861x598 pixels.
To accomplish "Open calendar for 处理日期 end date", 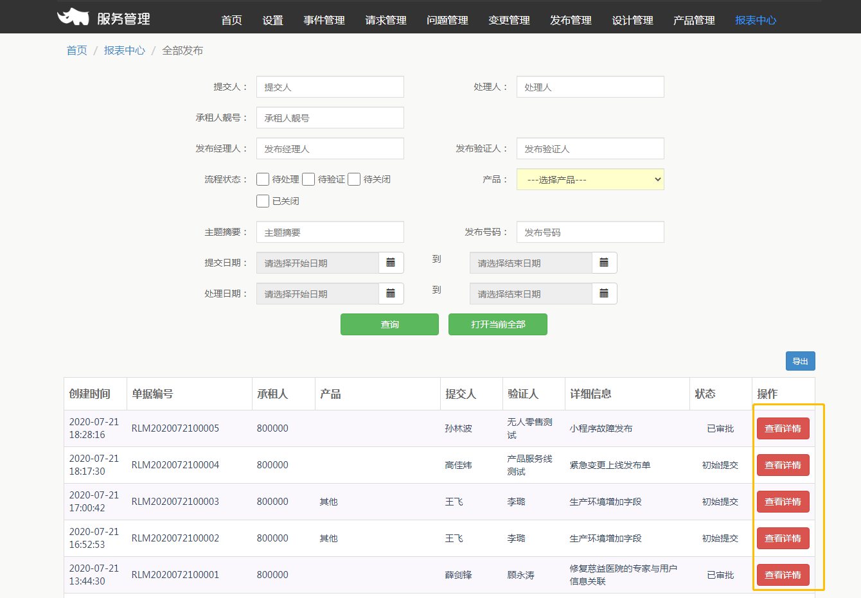I will 604,294.
